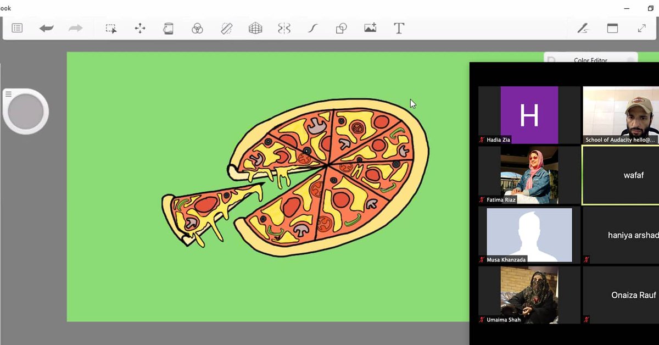Click the Hadia Zia name label

[498, 140]
